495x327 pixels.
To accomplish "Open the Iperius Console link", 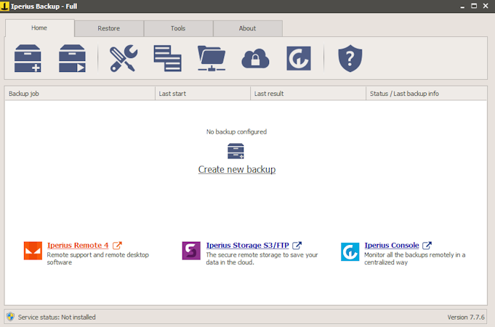I will coord(392,246).
